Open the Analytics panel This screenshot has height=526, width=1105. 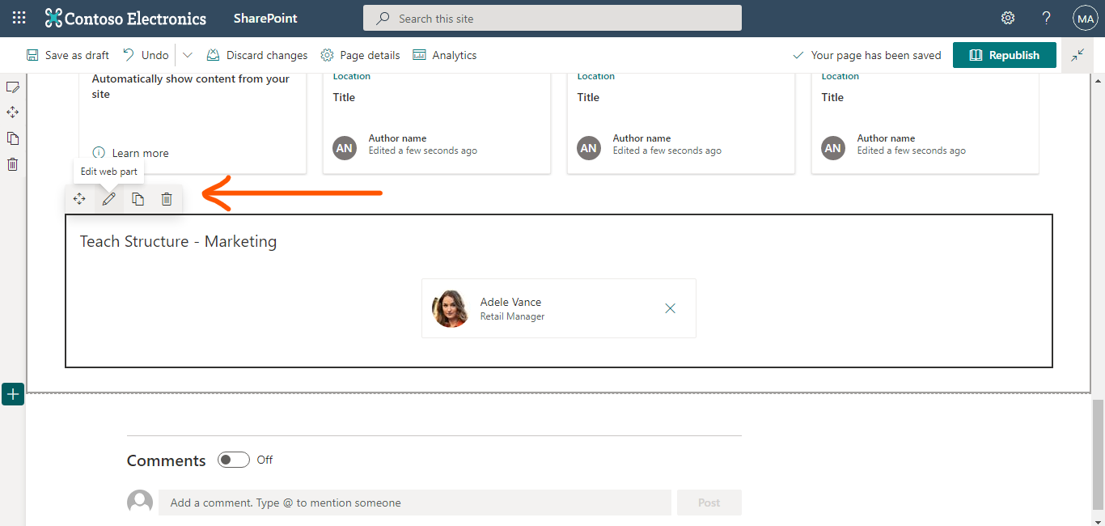(444, 54)
